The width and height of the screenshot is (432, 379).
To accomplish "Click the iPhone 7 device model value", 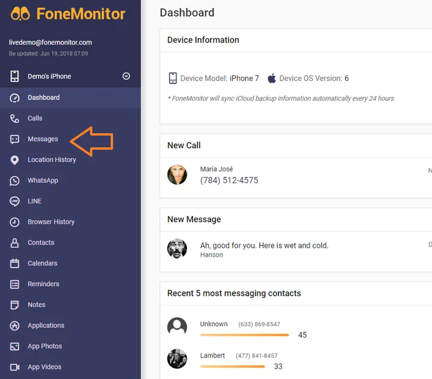I will [244, 78].
